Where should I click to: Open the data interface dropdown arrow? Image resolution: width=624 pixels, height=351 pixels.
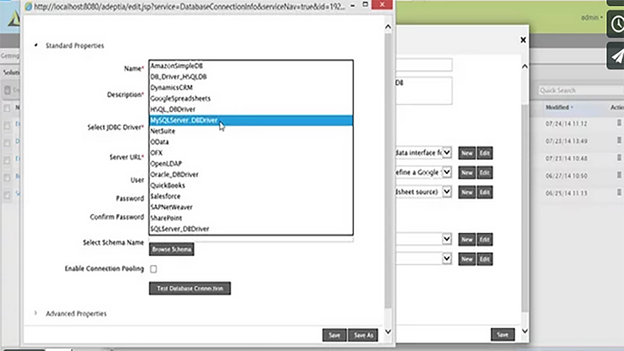point(447,152)
